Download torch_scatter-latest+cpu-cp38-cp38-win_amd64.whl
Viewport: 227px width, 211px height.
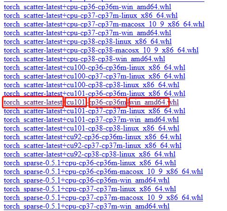coord(85,59)
